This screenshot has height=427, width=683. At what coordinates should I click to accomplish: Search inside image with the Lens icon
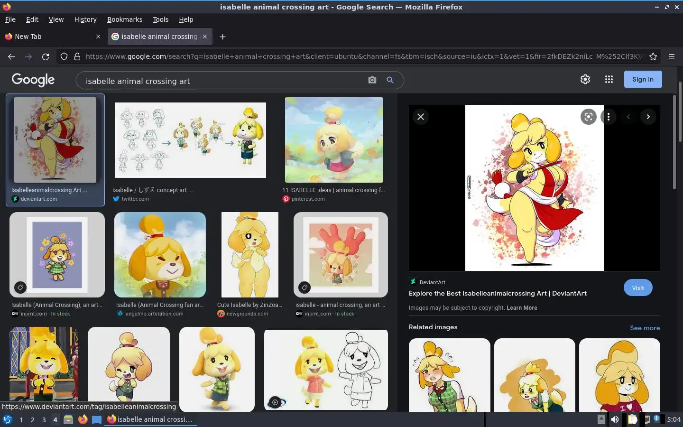click(589, 117)
